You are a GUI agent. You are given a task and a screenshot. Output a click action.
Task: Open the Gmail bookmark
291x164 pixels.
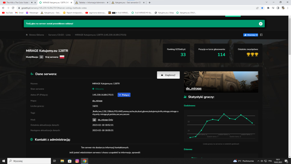19,13
